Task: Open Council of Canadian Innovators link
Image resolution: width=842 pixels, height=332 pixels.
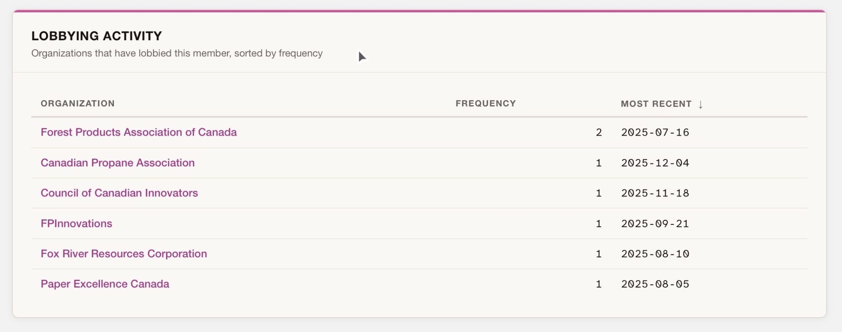Action: click(x=119, y=193)
